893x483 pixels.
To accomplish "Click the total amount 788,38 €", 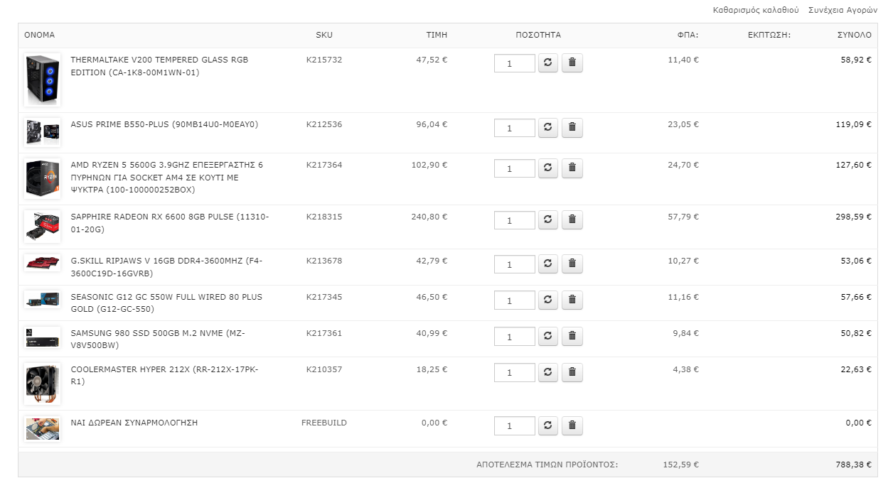I will (853, 465).
